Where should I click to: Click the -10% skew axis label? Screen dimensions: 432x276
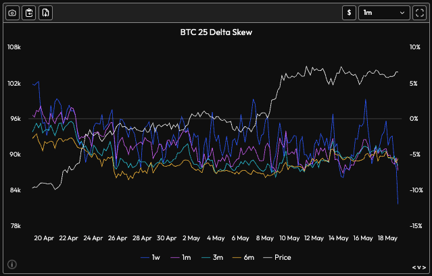click(x=416, y=190)
